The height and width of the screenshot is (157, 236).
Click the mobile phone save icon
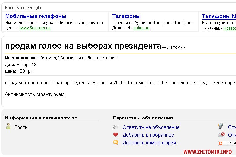click(x=221, y=126)
